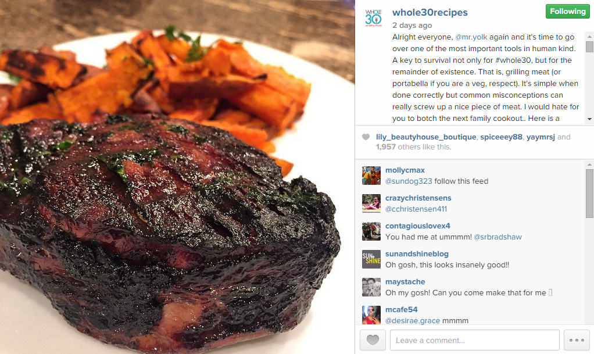
Task: Open mollycmax's avatar picture
Action: point(371,176)
